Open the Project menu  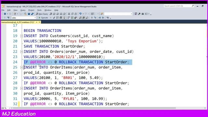(x=31, y=10)
